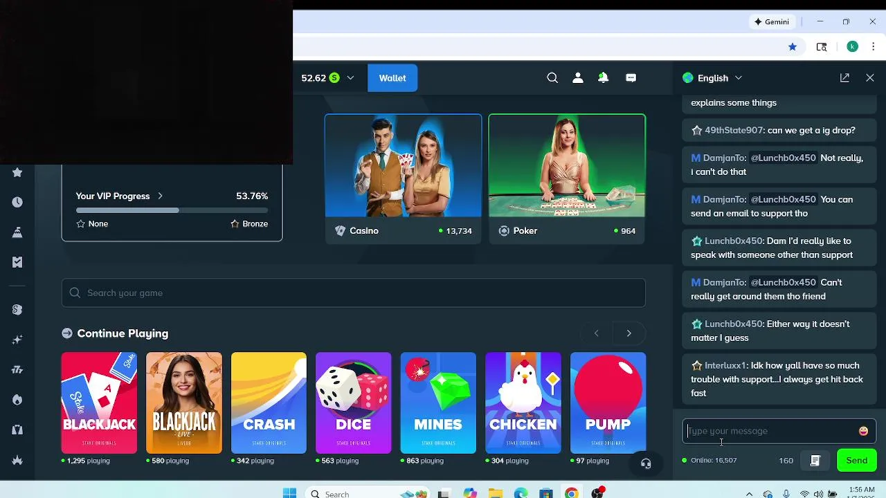Open Live Casino dealer vest icon in sidebar

click(17, 430)
